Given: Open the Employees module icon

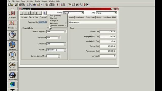Looking at the screenshot, I should (12, 36).
